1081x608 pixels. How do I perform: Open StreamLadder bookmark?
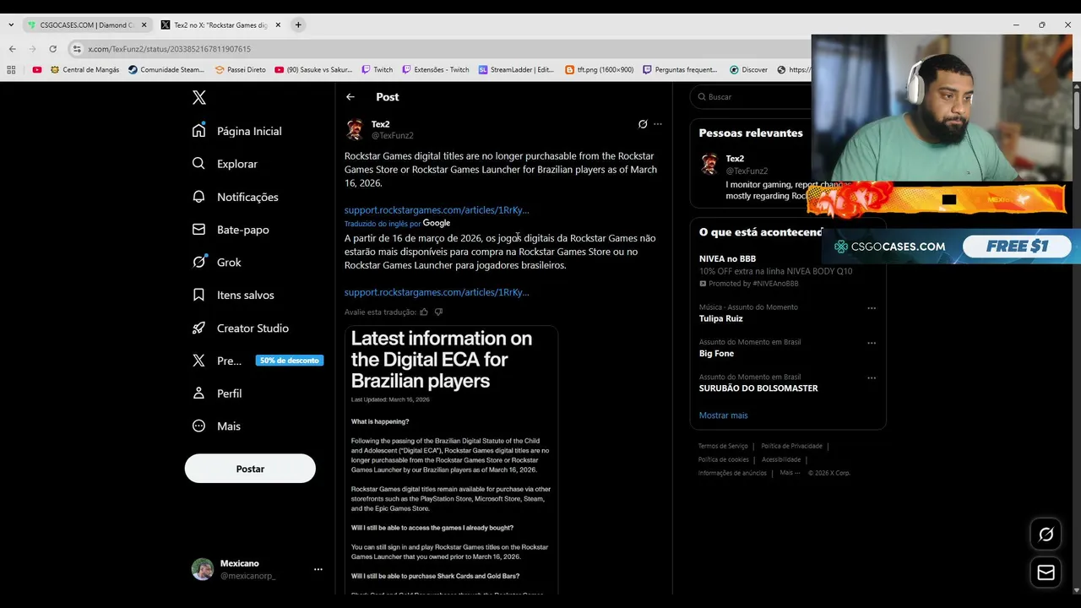click(516, 70)
